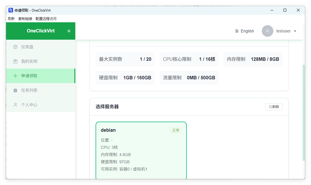Image resolution: width=311 pixels, height=185 pixels.
Task: Click the 个人中心 person icon
Action: point(15,105)
